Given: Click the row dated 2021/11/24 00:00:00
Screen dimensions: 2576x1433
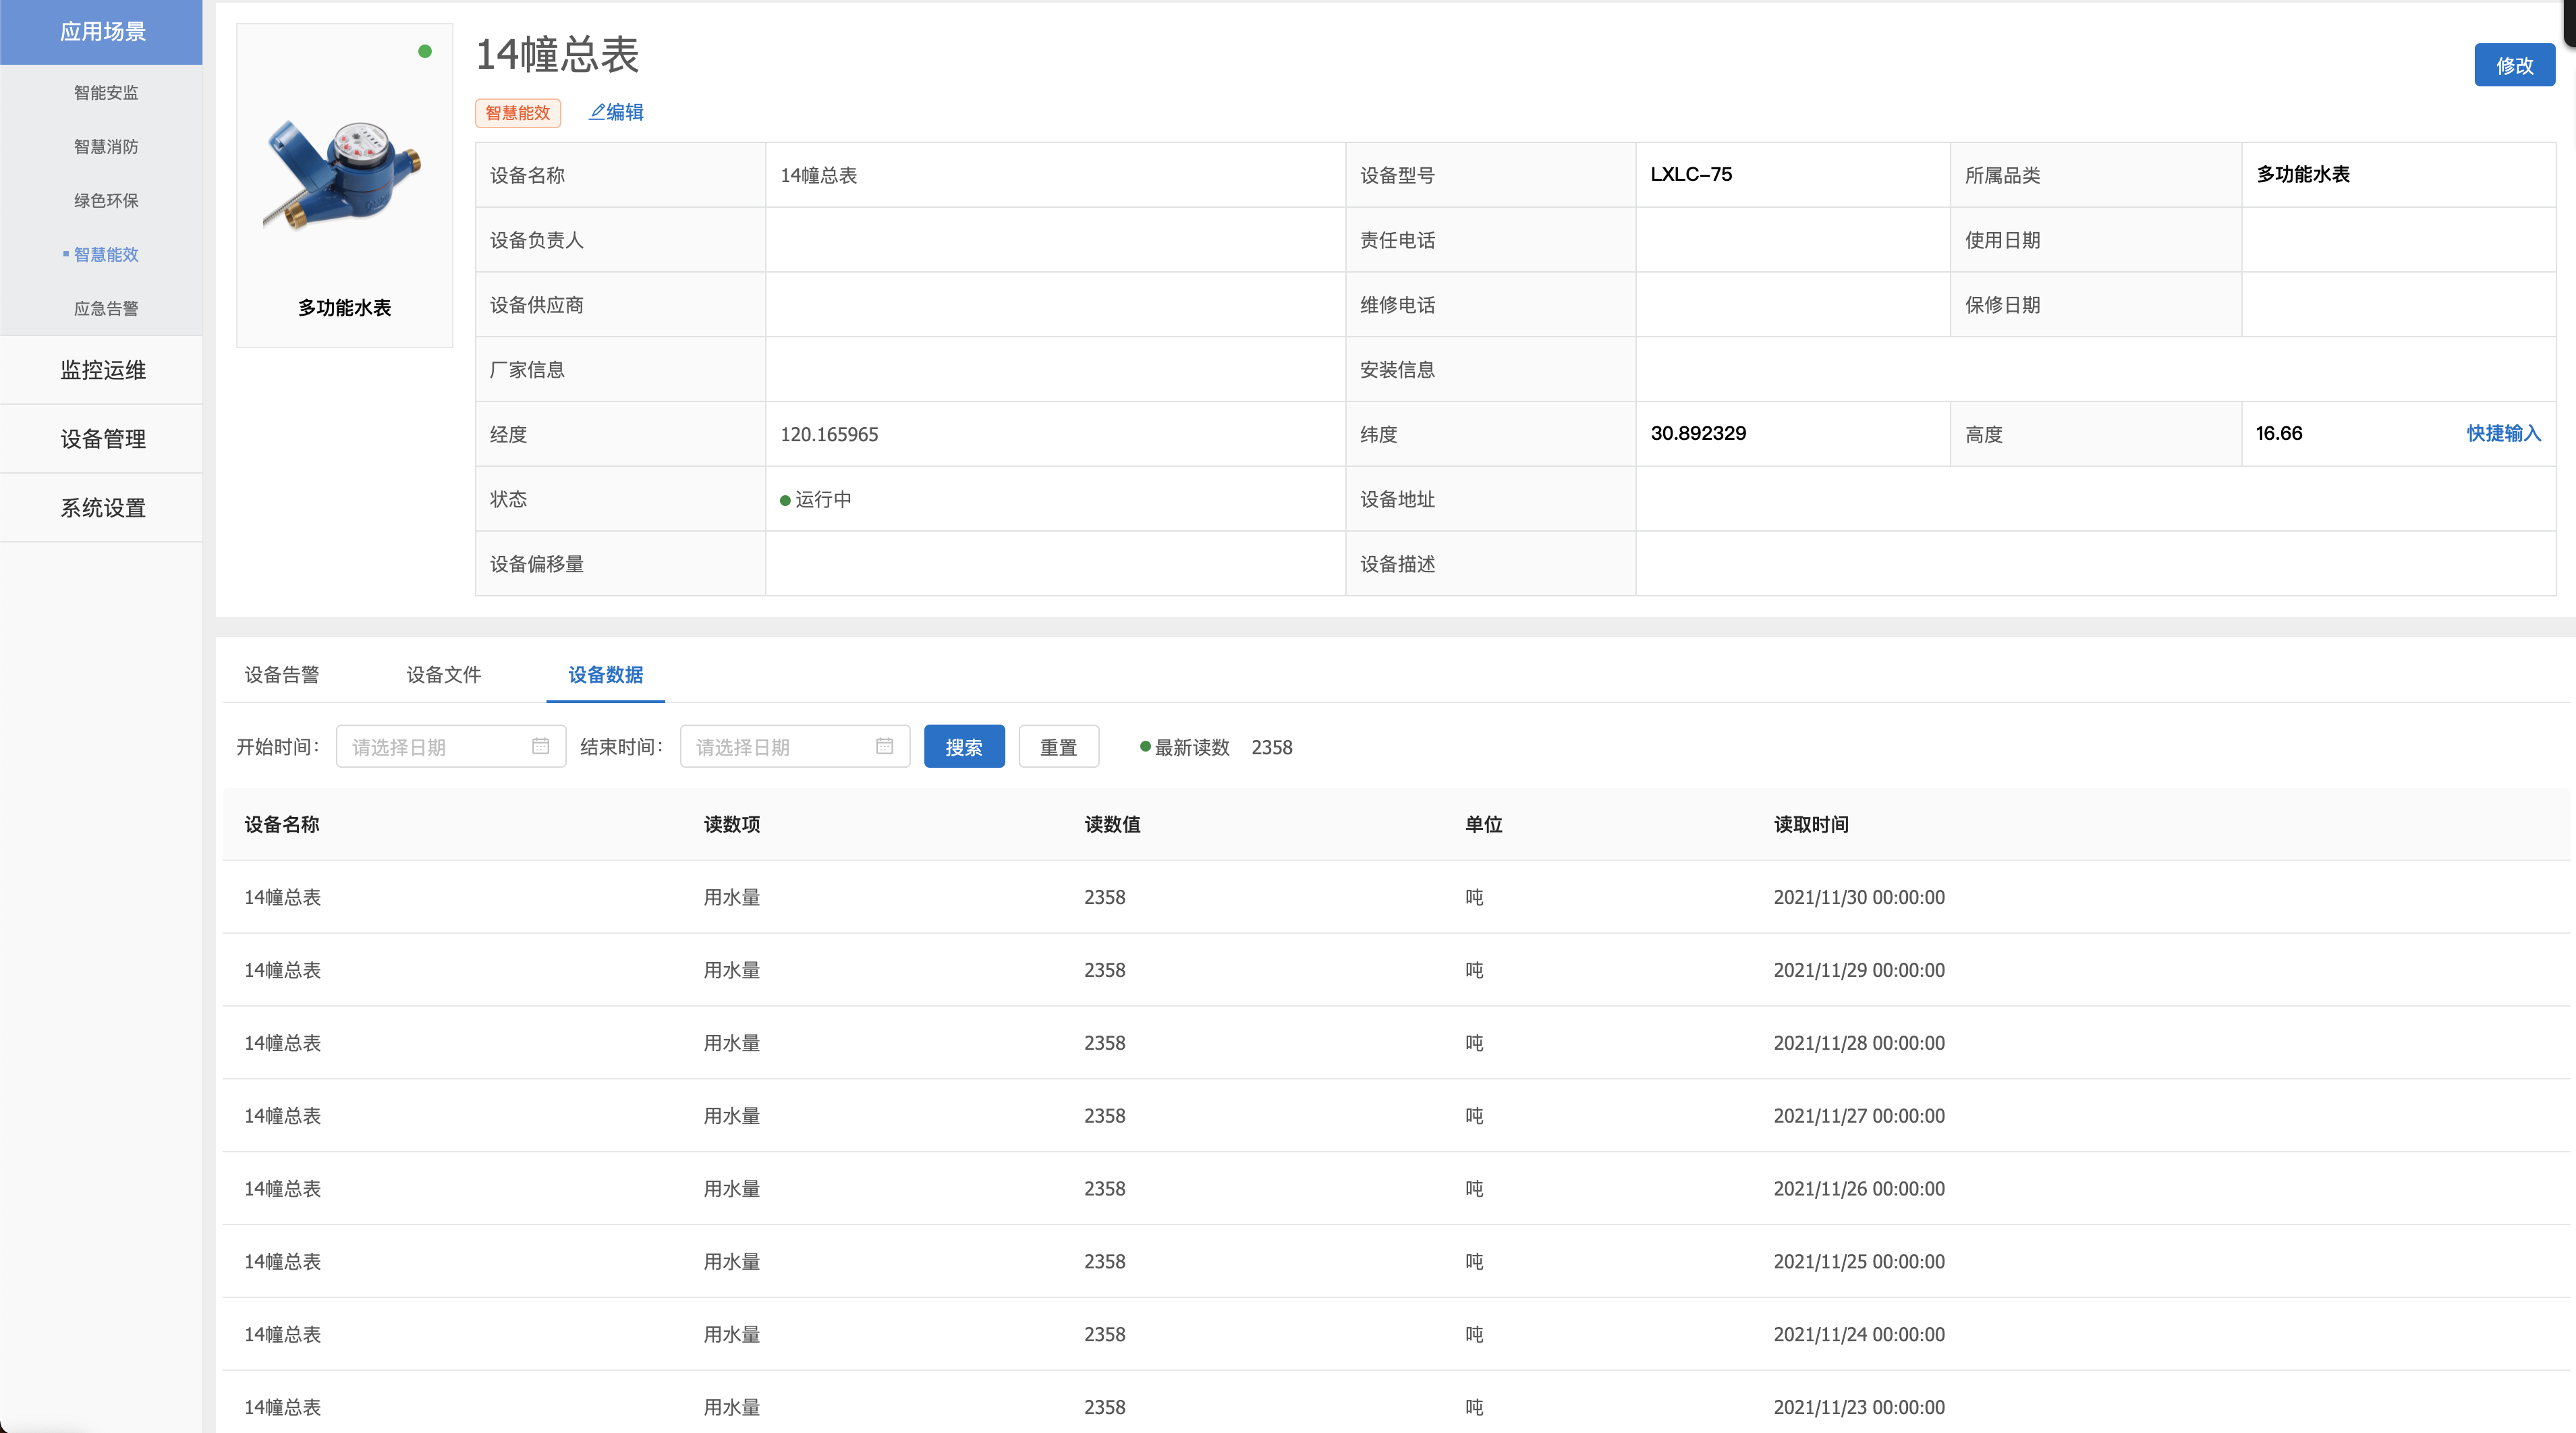Looking at the screenshot, I should click(x=1396, y=1335).
